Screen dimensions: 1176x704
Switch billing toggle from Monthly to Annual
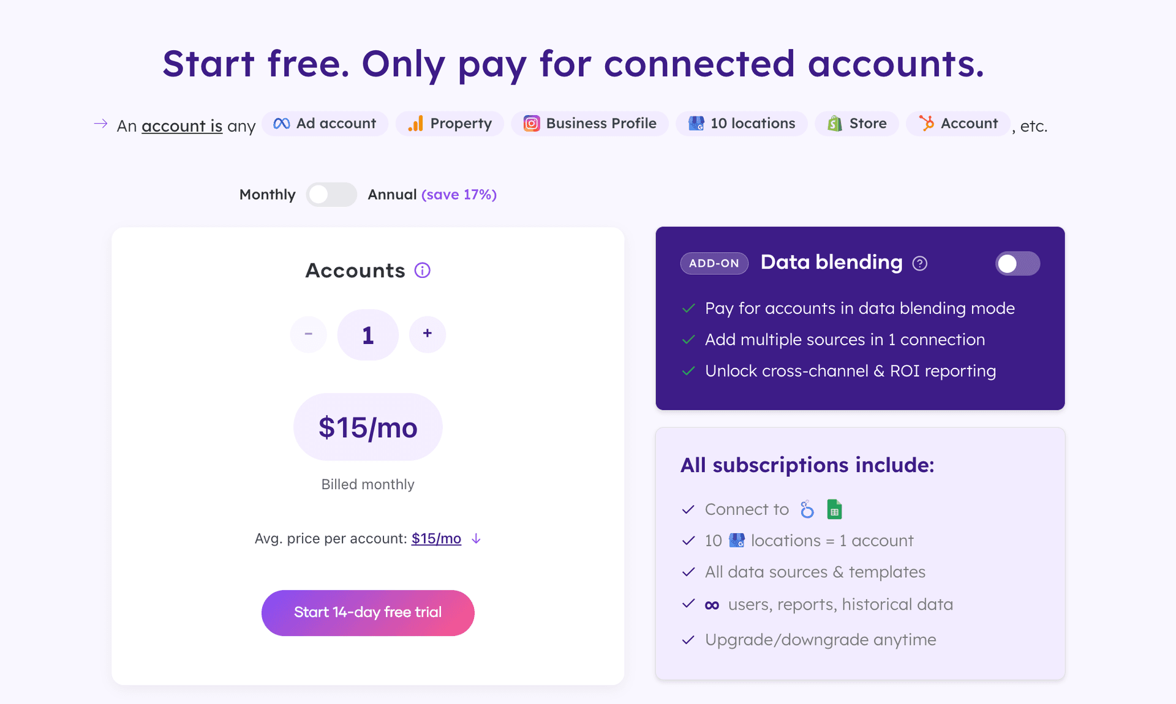(x=331, y=195)
